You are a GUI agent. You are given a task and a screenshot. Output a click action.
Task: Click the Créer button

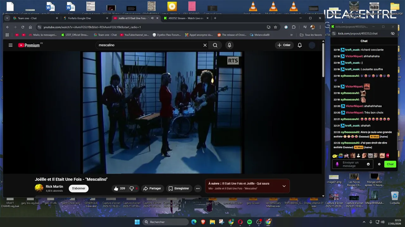[284, 45]
